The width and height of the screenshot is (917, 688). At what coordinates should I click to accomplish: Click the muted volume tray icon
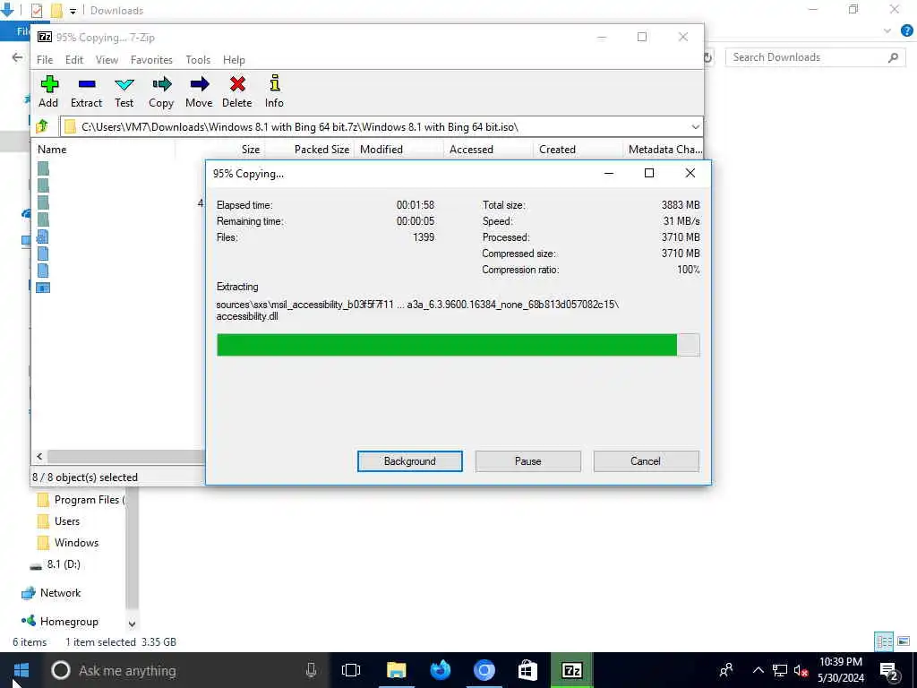point(801,670)
